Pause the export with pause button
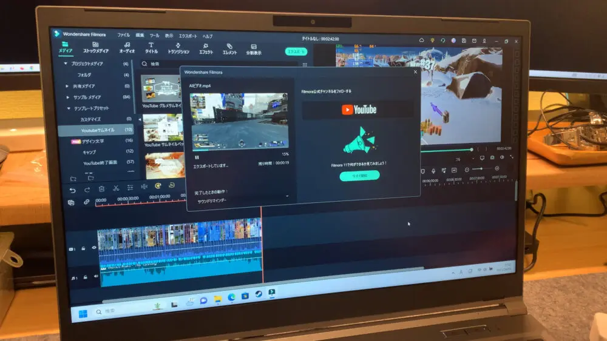This screenshot has height=341, width=607. (x=197, y=157)
